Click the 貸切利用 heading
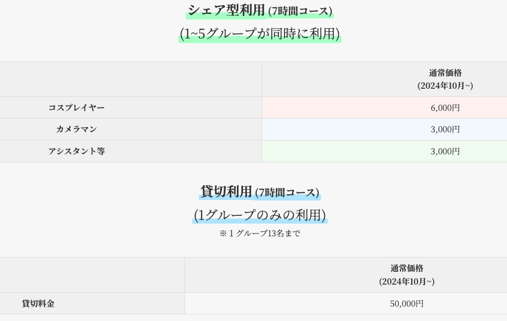The width and height of the screenshot is (507, 321). [x=226, y=192]
